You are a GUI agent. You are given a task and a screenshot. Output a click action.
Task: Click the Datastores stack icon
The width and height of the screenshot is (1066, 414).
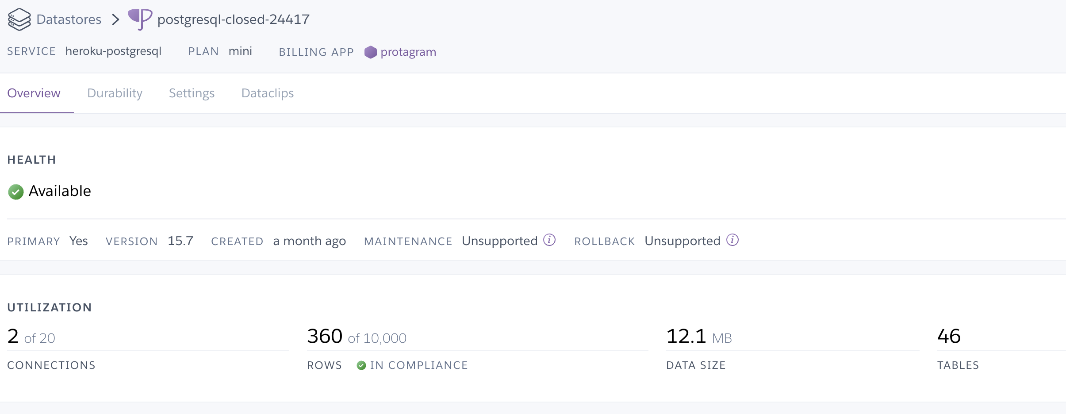(19, 19)
